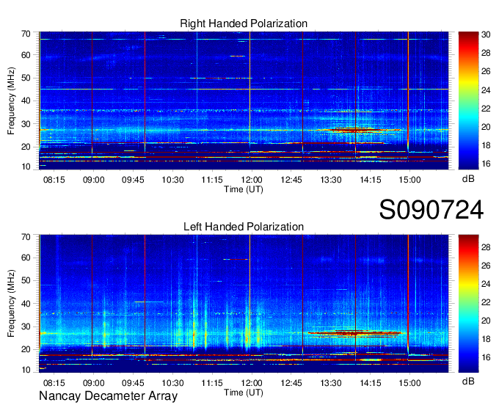This screenshot has height=405, width=499.
Task: Click the "10:30" tick on Left Handed time axis
Action: (172, 383)
